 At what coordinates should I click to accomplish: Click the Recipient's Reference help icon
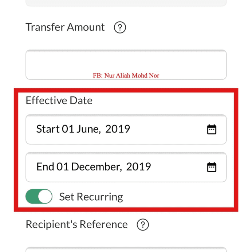pyautogui.click(x=143, y=225)
